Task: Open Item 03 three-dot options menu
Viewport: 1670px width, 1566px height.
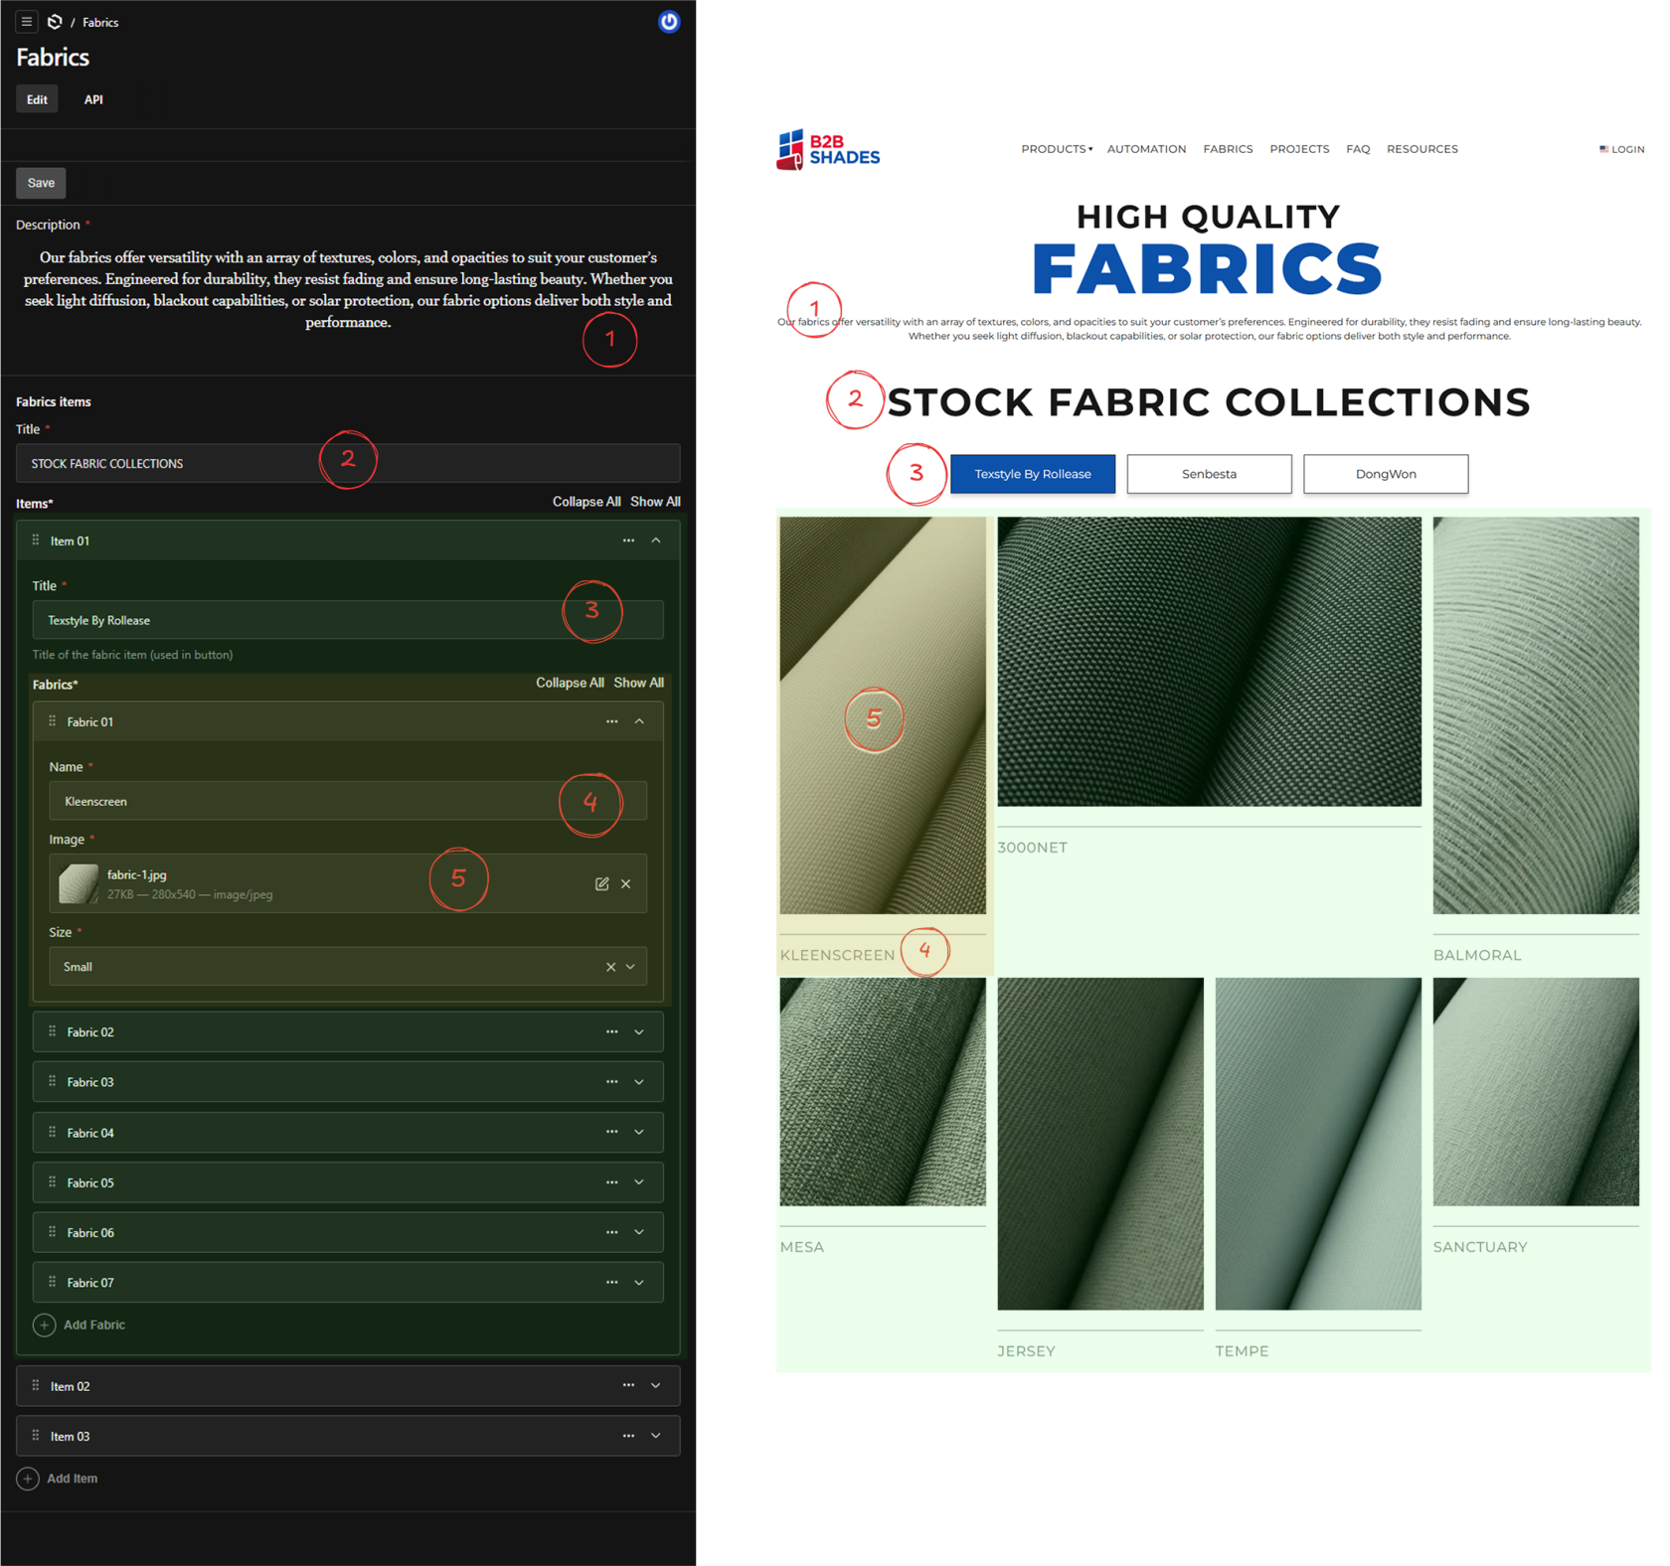Action: click(x=628, y=1436)
